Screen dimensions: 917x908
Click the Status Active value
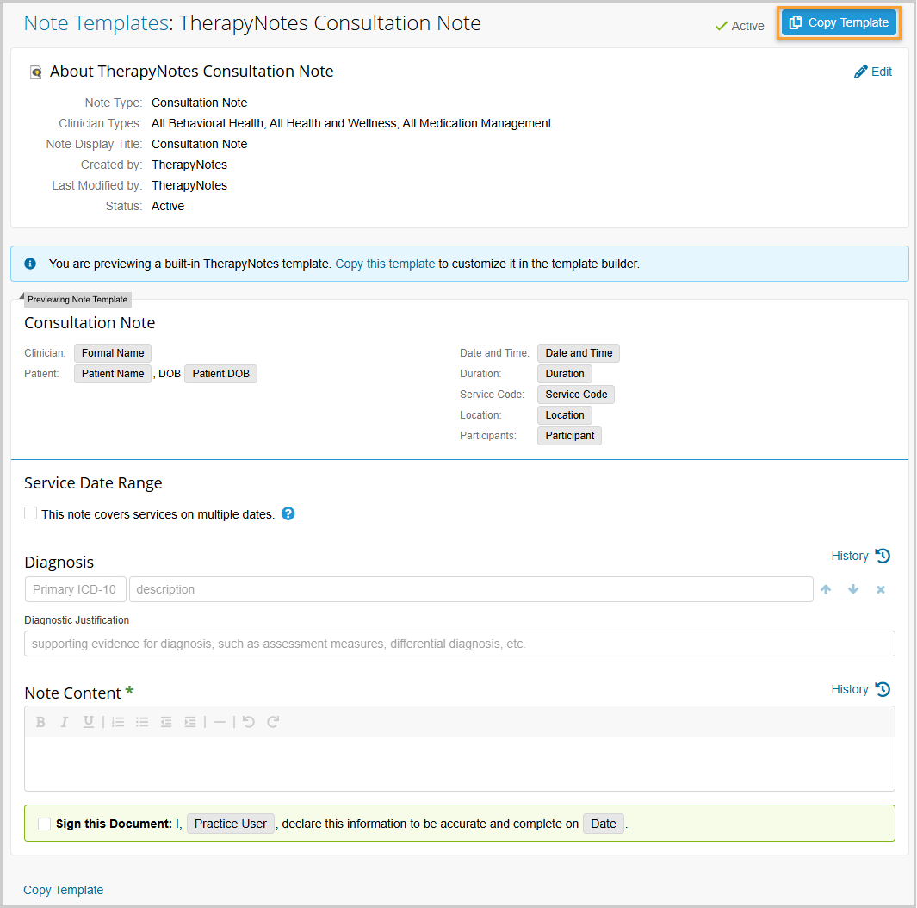pyautogui.click(x=168, y=206)
